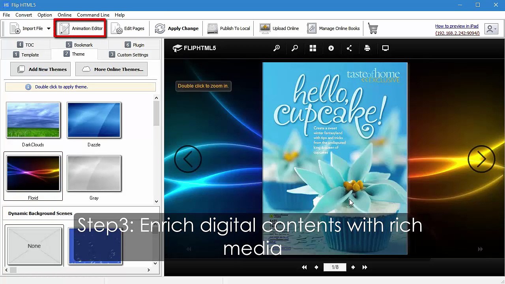Go to previous page with left arrow circle

pos(188,159)
